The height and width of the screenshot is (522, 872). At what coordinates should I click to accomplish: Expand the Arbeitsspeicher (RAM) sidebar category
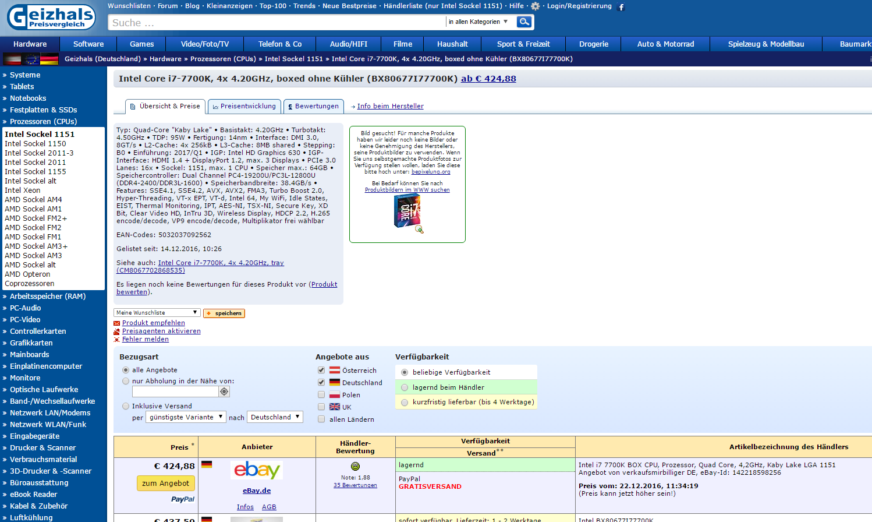[x=48, y=296]
